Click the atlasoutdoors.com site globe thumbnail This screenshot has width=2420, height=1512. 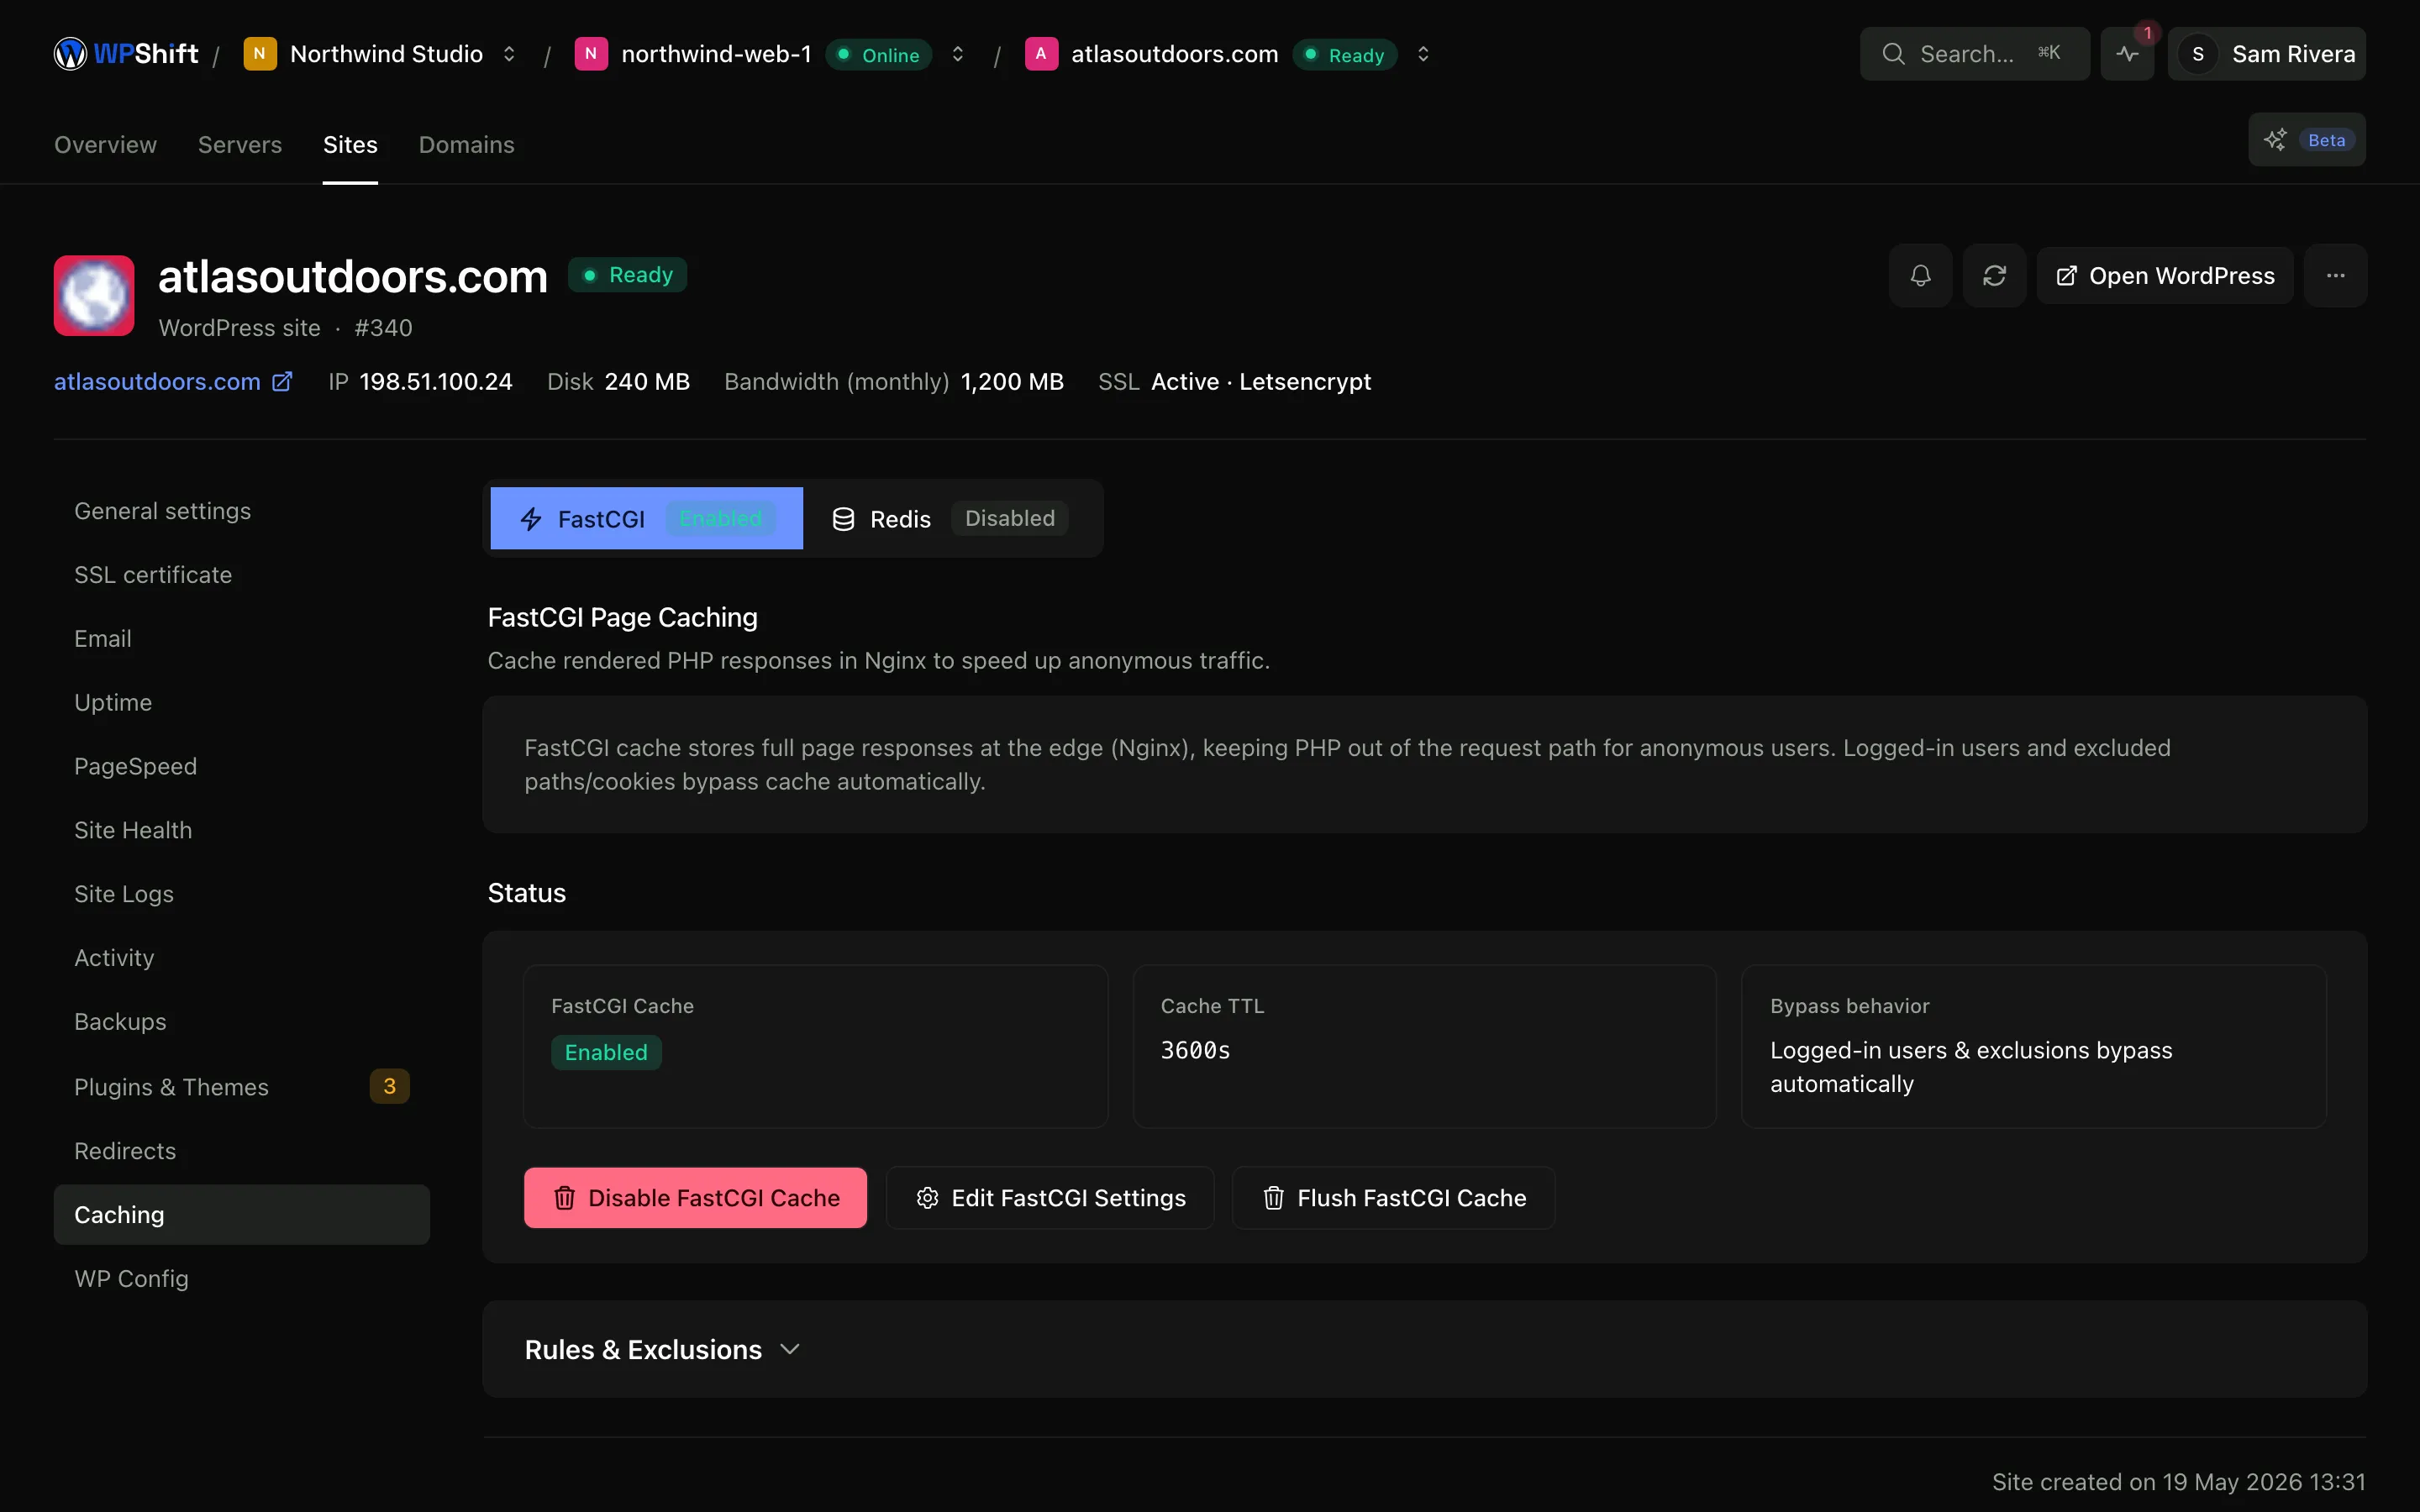[94, 295]
